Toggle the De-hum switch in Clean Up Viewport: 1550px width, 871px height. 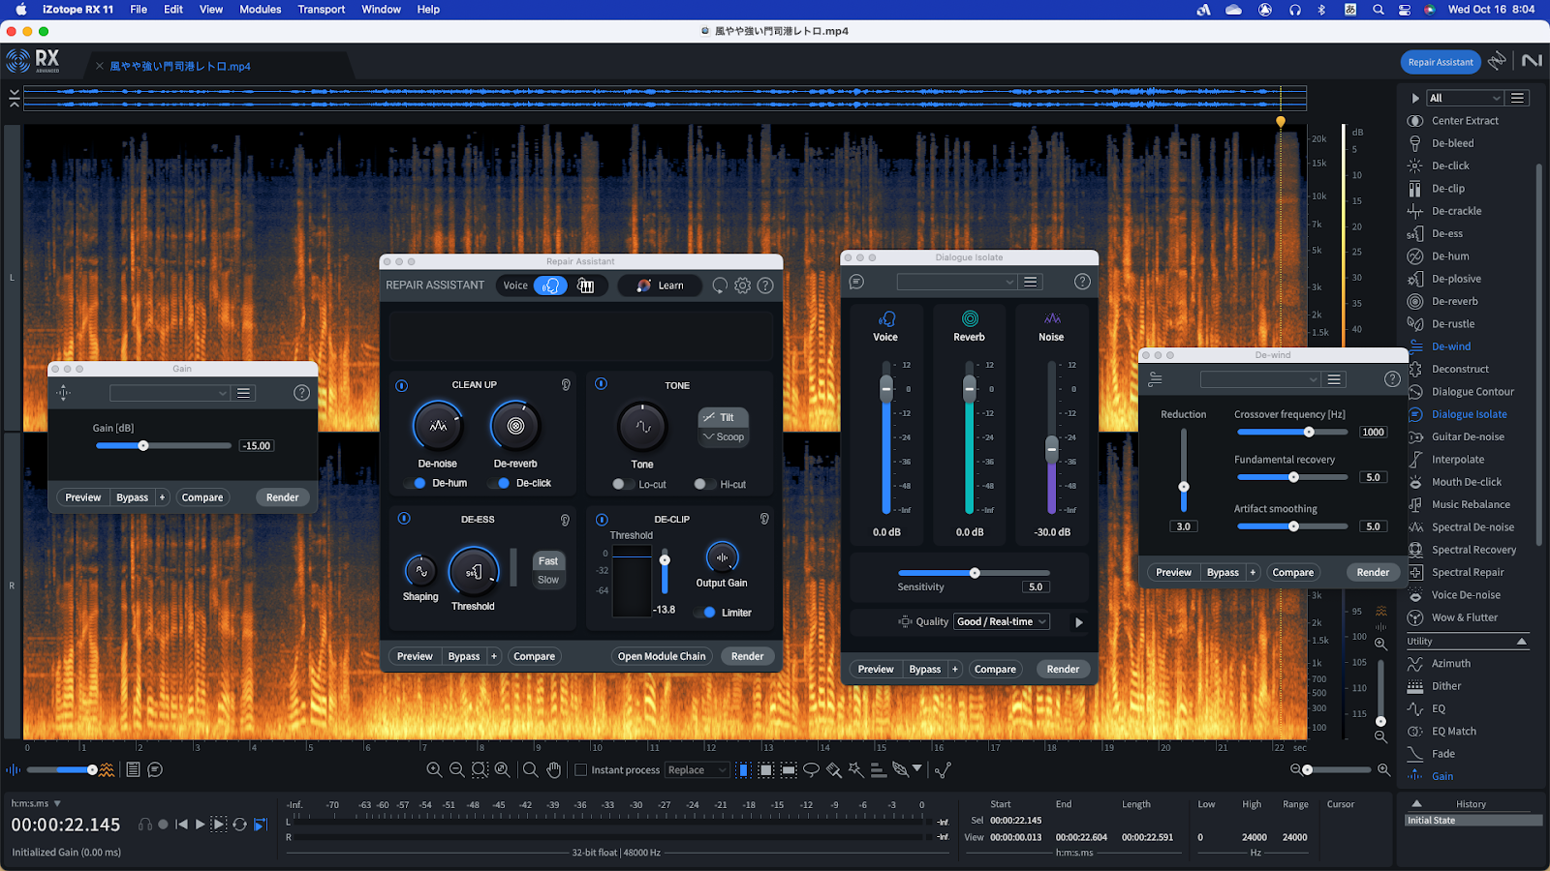tap(417, 483)
